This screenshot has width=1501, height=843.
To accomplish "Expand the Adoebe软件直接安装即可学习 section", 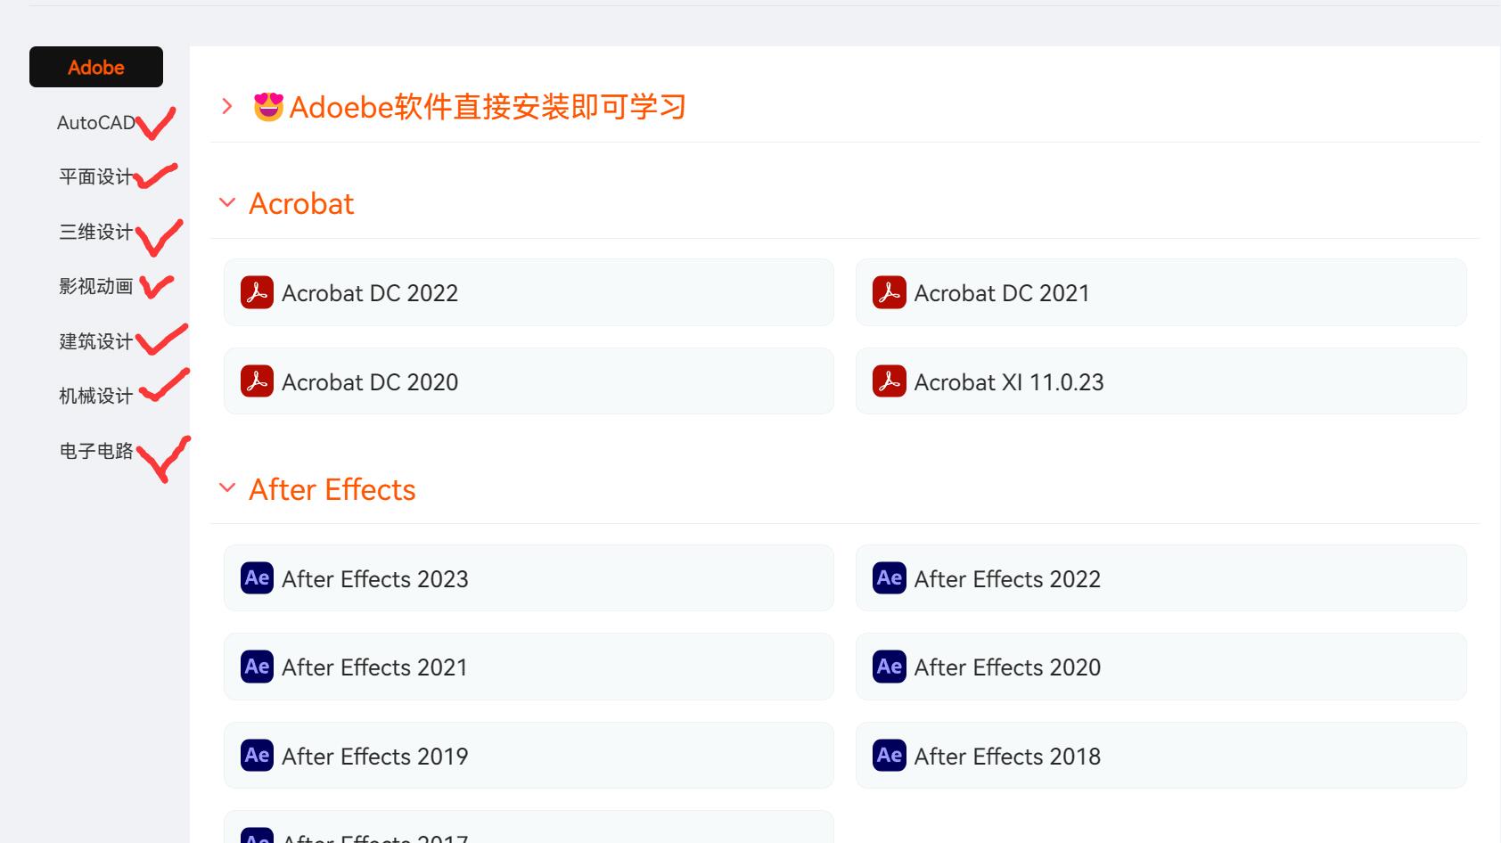I will click(227, 107).
